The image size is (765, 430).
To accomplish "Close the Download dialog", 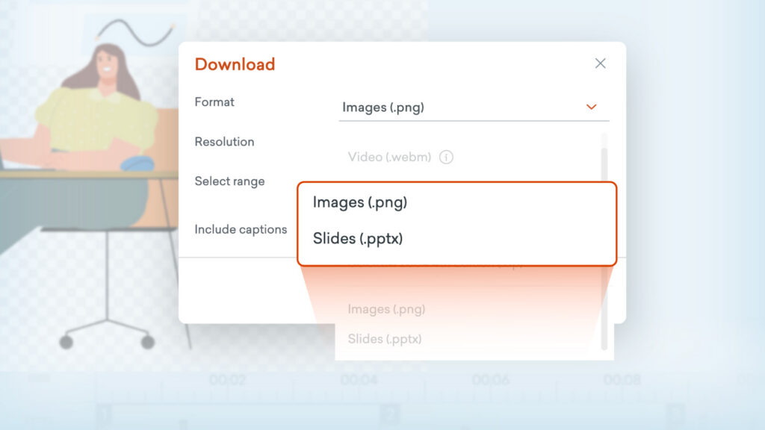I will click(600, 63).
